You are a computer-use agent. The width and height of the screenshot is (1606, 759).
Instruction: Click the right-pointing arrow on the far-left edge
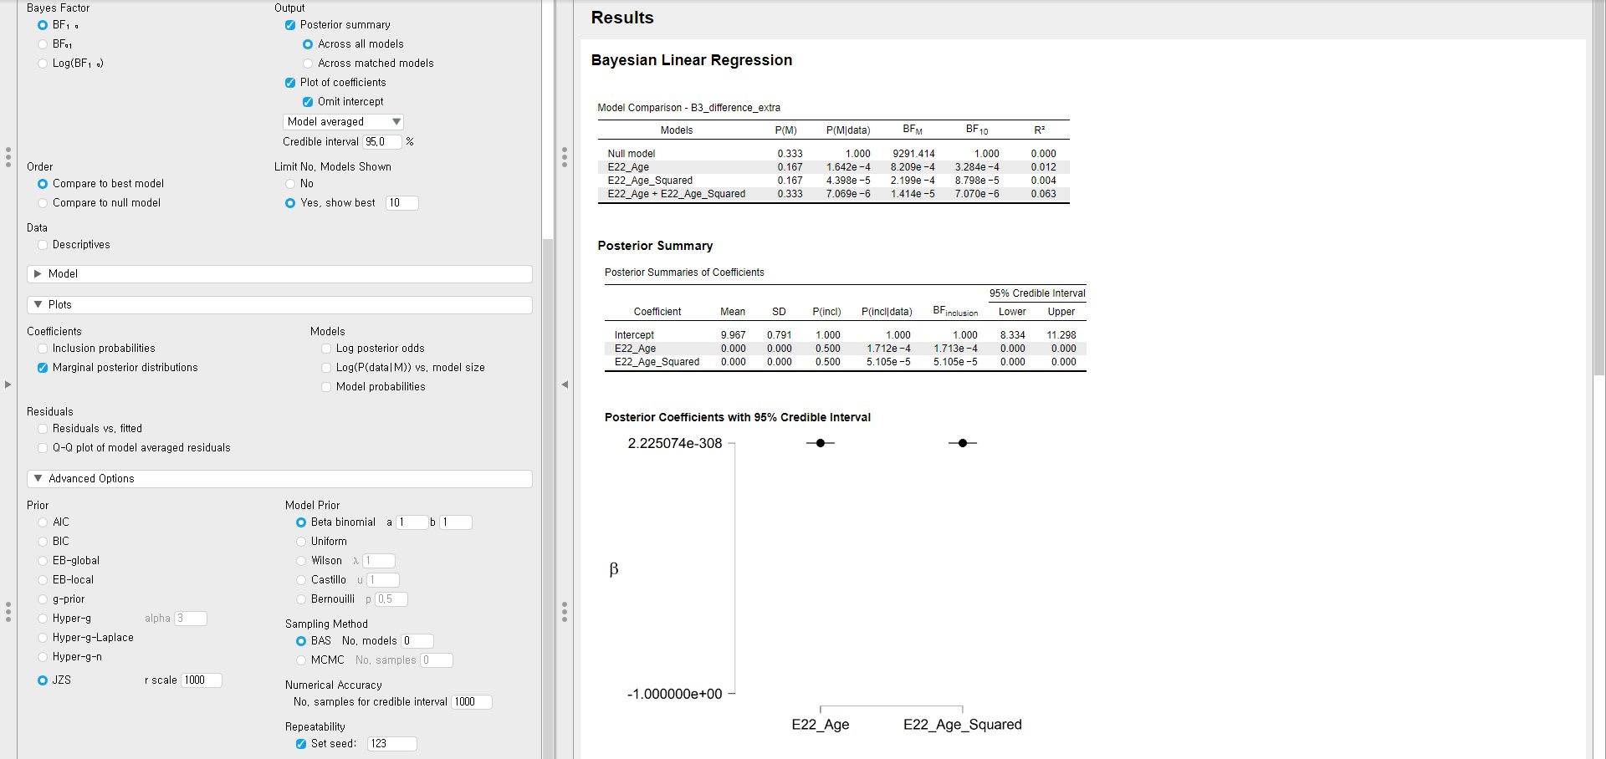[x=8, y=385]
